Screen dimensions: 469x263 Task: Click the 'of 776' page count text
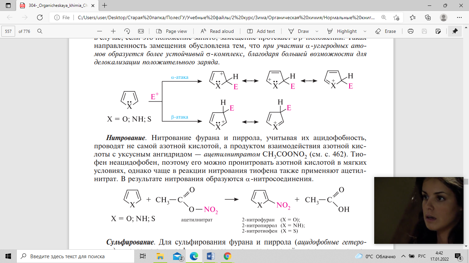(x=24, y=31)
